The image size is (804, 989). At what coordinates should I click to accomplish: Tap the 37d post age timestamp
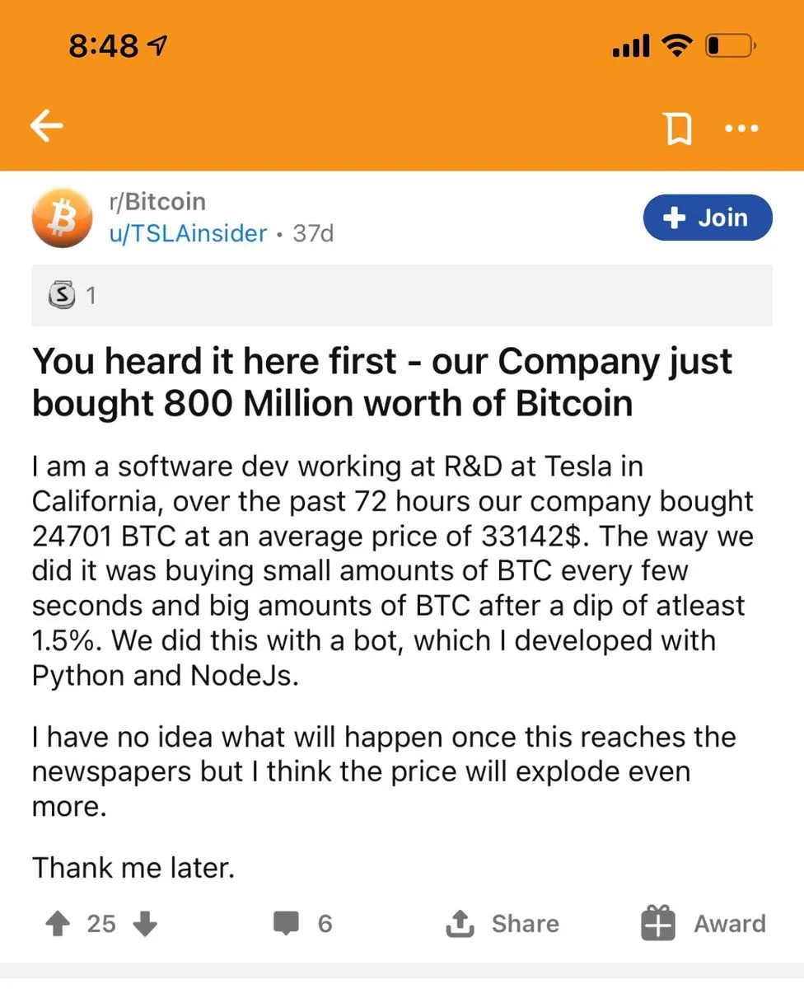click(313, 233)
